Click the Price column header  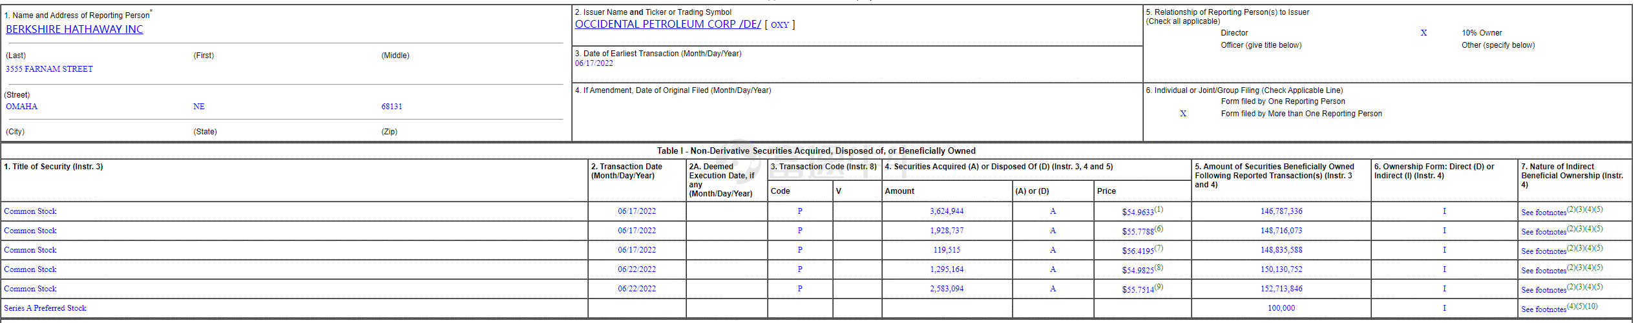tap(1106, 191)
